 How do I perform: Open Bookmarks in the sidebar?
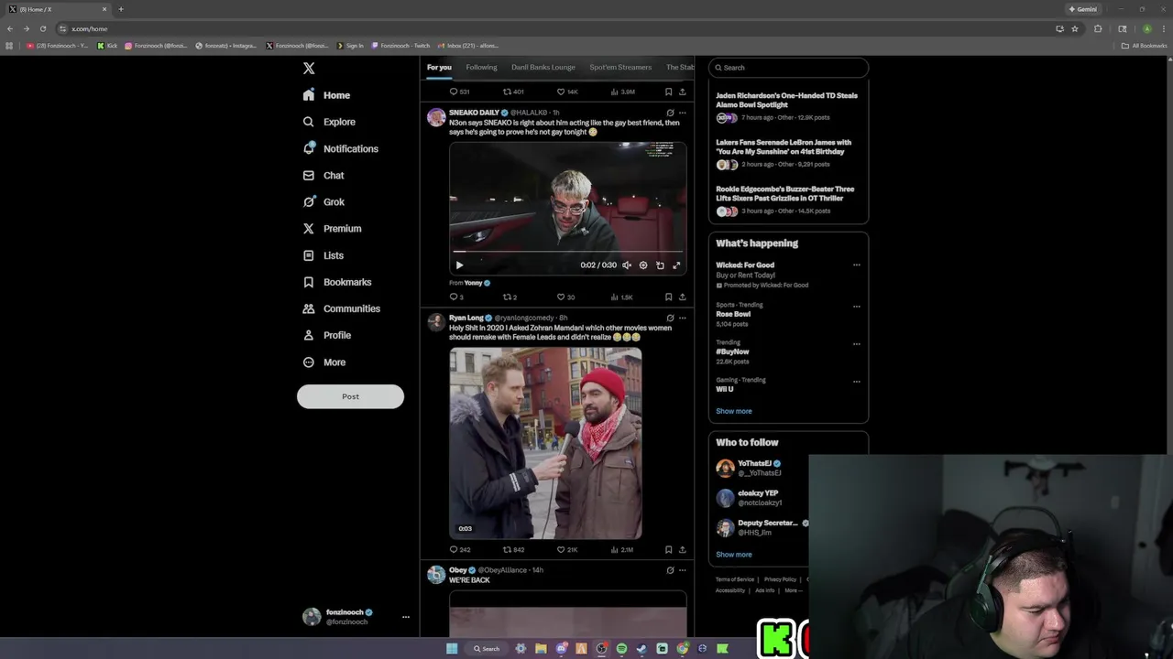pos(336,282)
